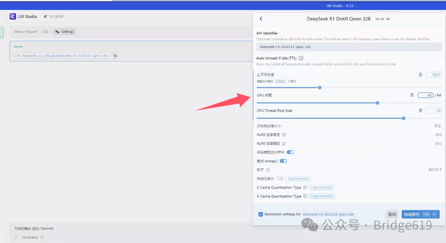Click the DeepSeek R1 Distill Qwen 32B title
This screenshot has height=243, width=446.
point(339,19)
